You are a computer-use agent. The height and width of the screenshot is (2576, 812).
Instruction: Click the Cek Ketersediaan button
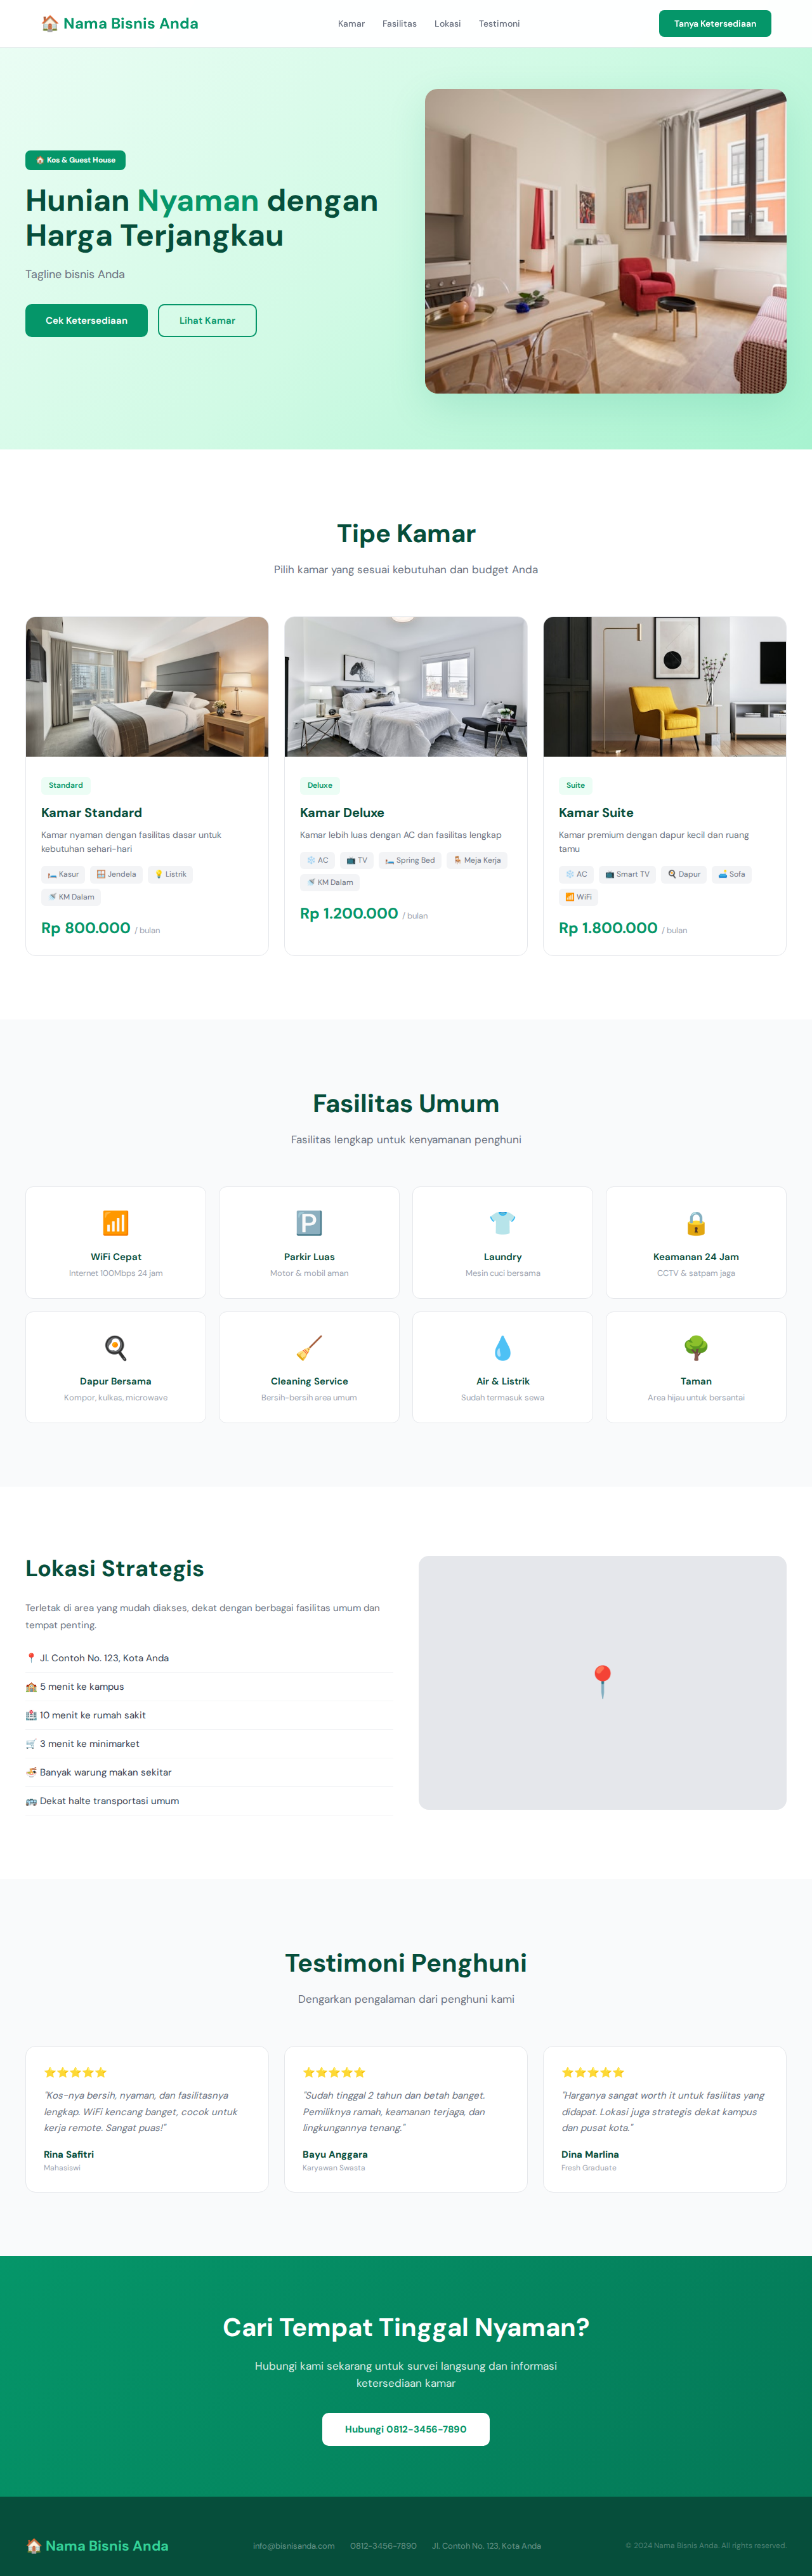[x=87, y=321]
